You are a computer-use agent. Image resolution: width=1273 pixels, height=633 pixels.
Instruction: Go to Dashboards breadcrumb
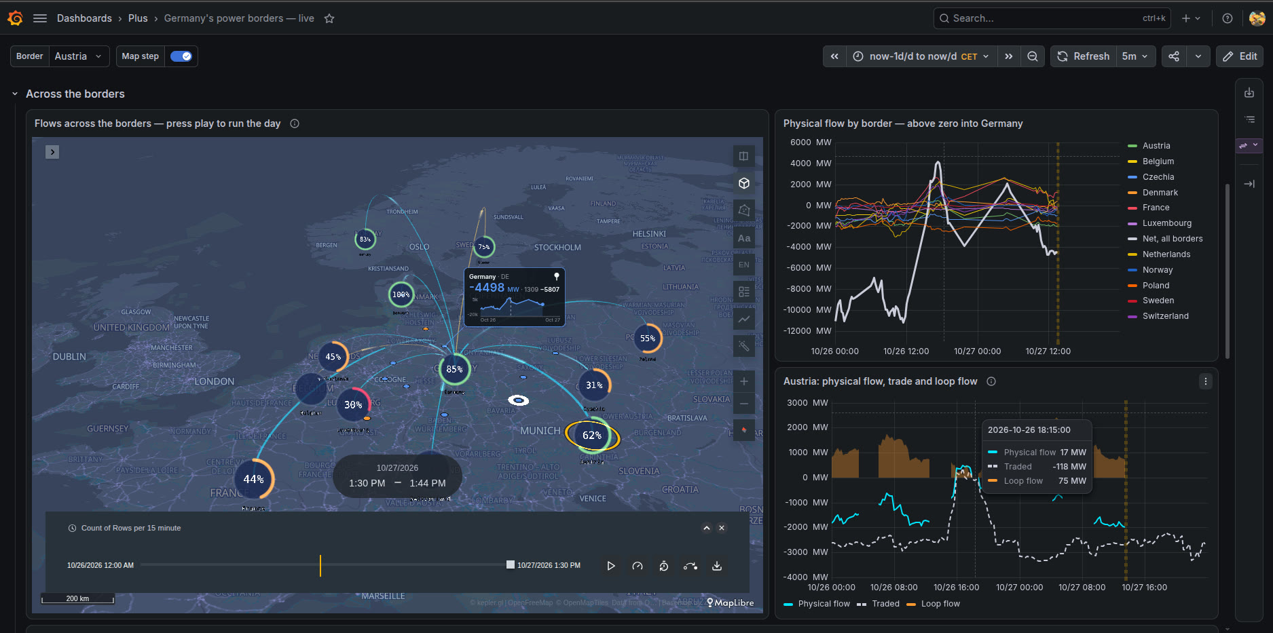tap(84, 18)
